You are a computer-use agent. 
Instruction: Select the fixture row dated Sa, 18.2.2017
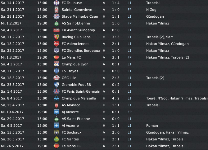click(x=104, y=44)
